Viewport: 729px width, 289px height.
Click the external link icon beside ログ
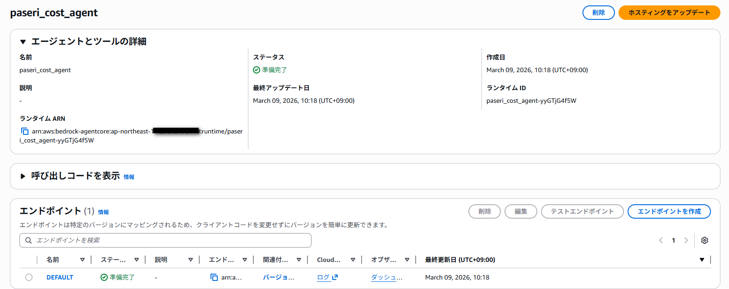point(335,277)
